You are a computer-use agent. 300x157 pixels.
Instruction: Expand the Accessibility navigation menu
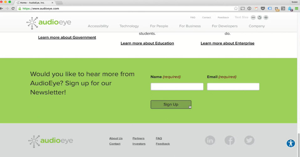pyautogui.click(x=98, y=26)
